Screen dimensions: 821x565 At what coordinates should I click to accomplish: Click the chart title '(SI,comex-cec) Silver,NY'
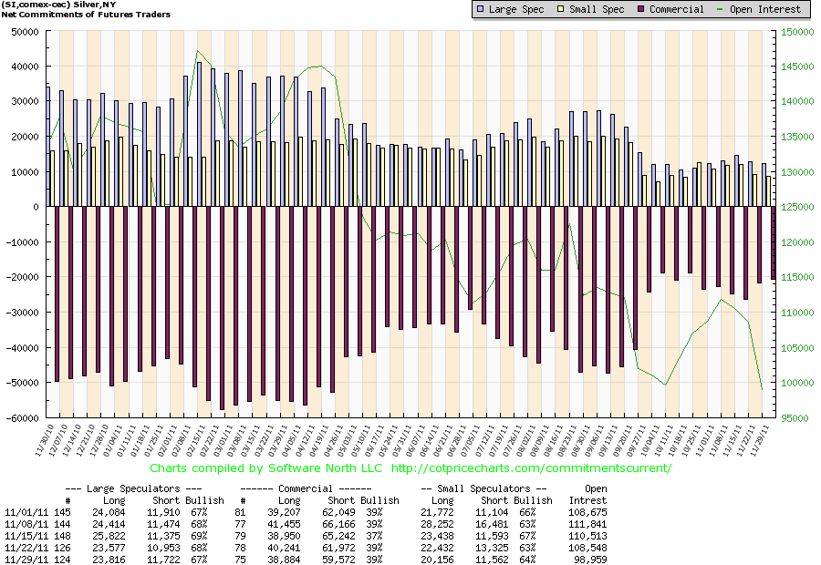58,5
